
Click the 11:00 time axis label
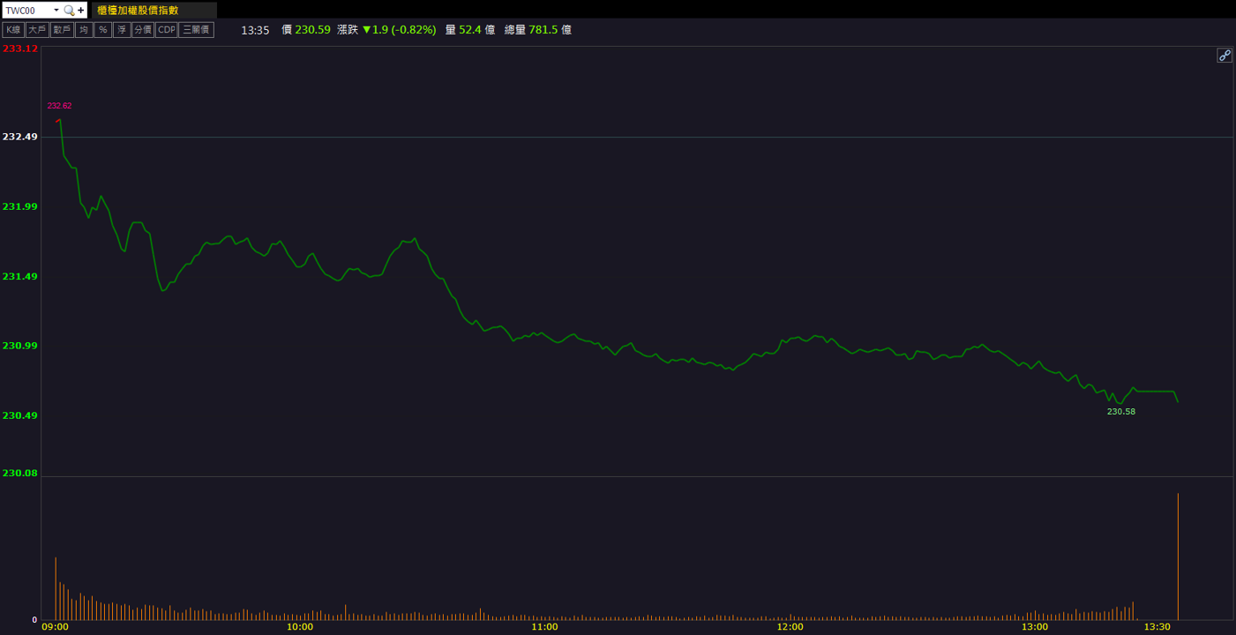pos(545,627)
